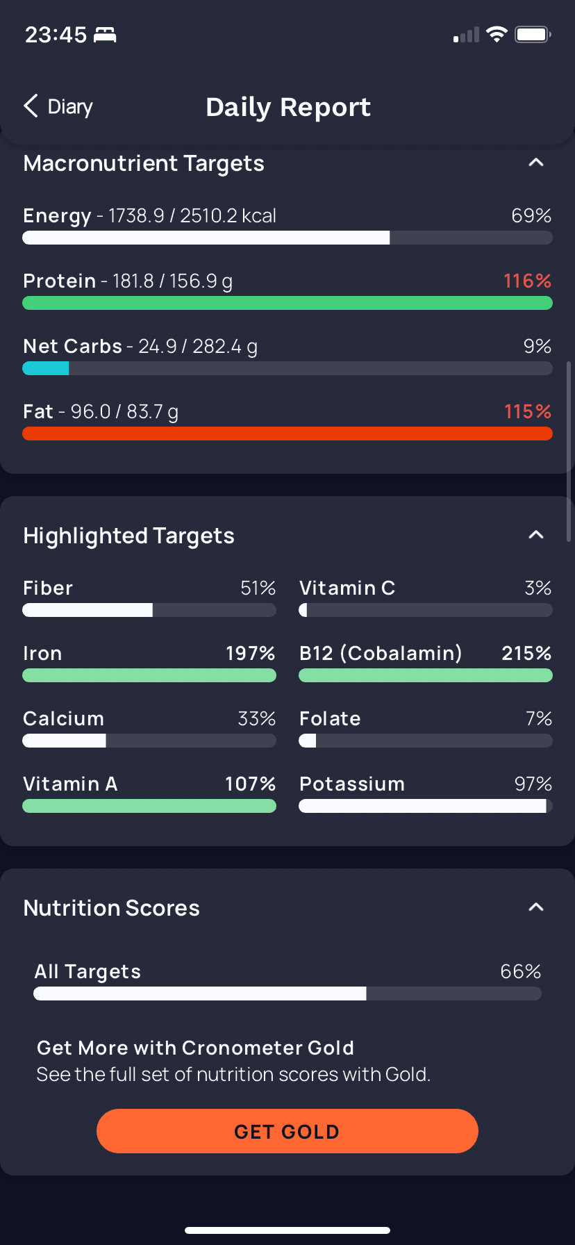Viewport: 575px width, 1245px height.
Task: Tap the Wi-Fi status icon
Action: (497, 34)
